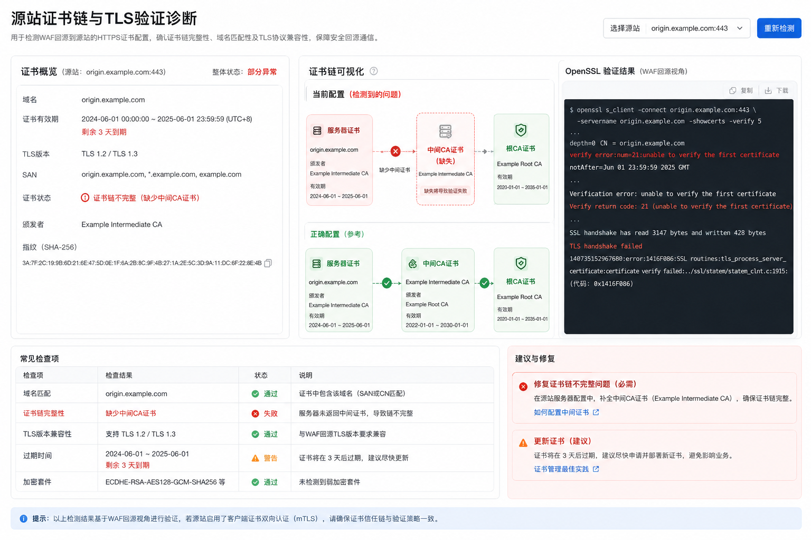Click the root CA shield icon in reference config
The height and width of the screenshot is (540, 811).
pyautogui.click(x=521, y=263)
